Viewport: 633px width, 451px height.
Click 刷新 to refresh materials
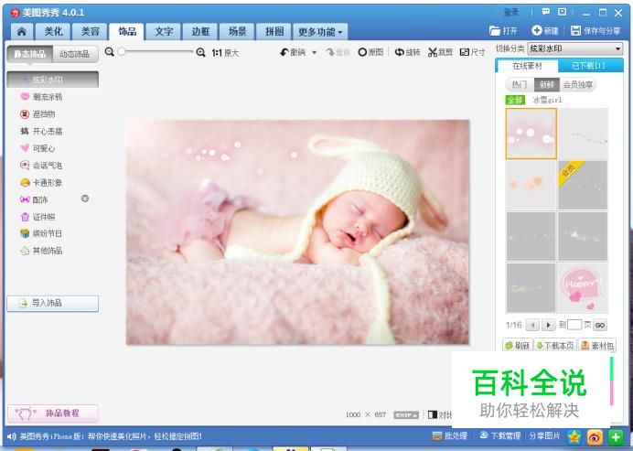click(517, 346)
